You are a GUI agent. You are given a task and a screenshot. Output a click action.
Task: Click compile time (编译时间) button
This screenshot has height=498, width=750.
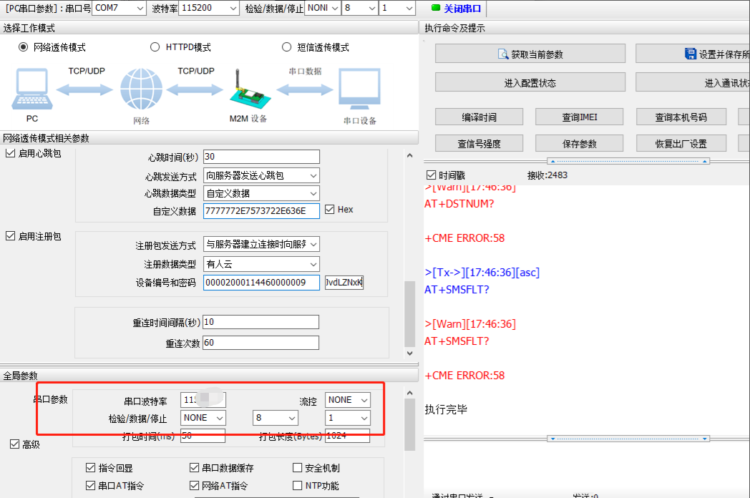[x=479, y=117]
